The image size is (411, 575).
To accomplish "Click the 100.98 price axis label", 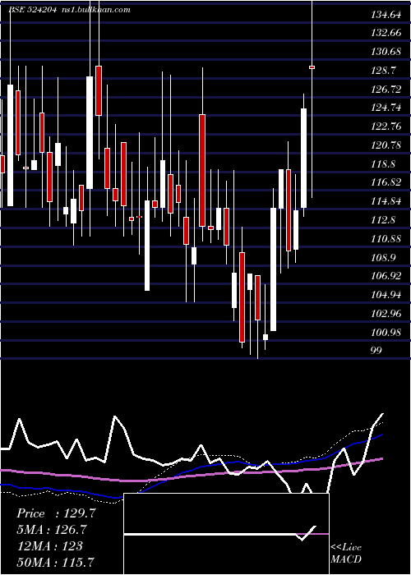I will point(386,333).
